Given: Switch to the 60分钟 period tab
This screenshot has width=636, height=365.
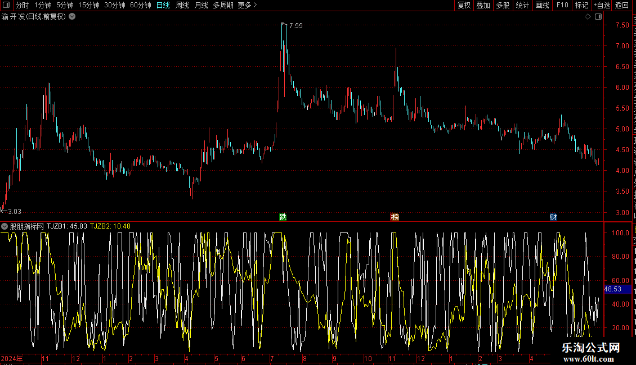Looking at the screenshot, I should coord(141,5).
